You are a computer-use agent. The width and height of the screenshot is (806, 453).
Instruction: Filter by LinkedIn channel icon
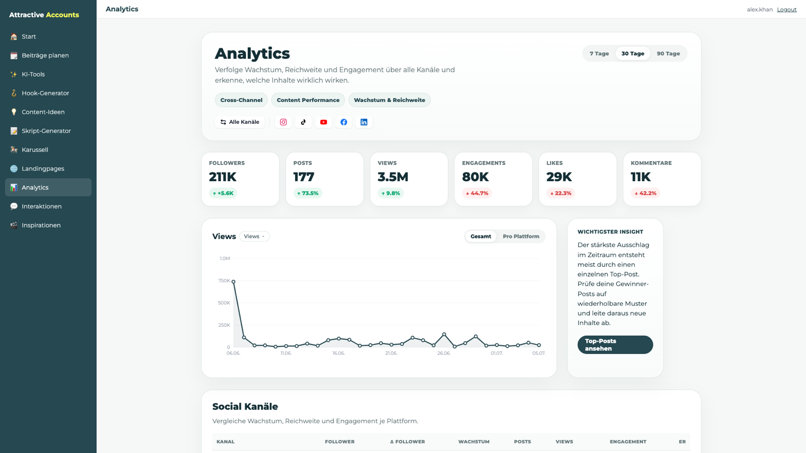click(364, 122)
